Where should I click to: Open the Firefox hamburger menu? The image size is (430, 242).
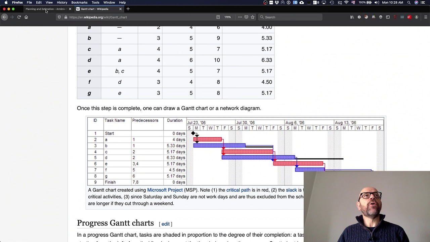pyautogui.click(x=425, y=17)
